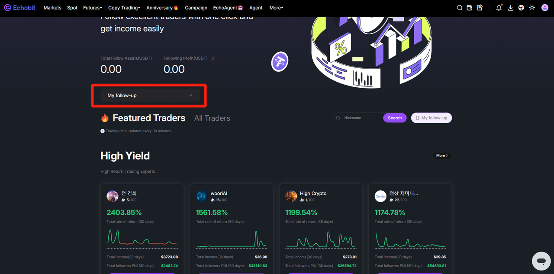This screenshot has height=274, width=554.
Task: Open the More dropdown in the navbar
Action: (x=276, y=8)
